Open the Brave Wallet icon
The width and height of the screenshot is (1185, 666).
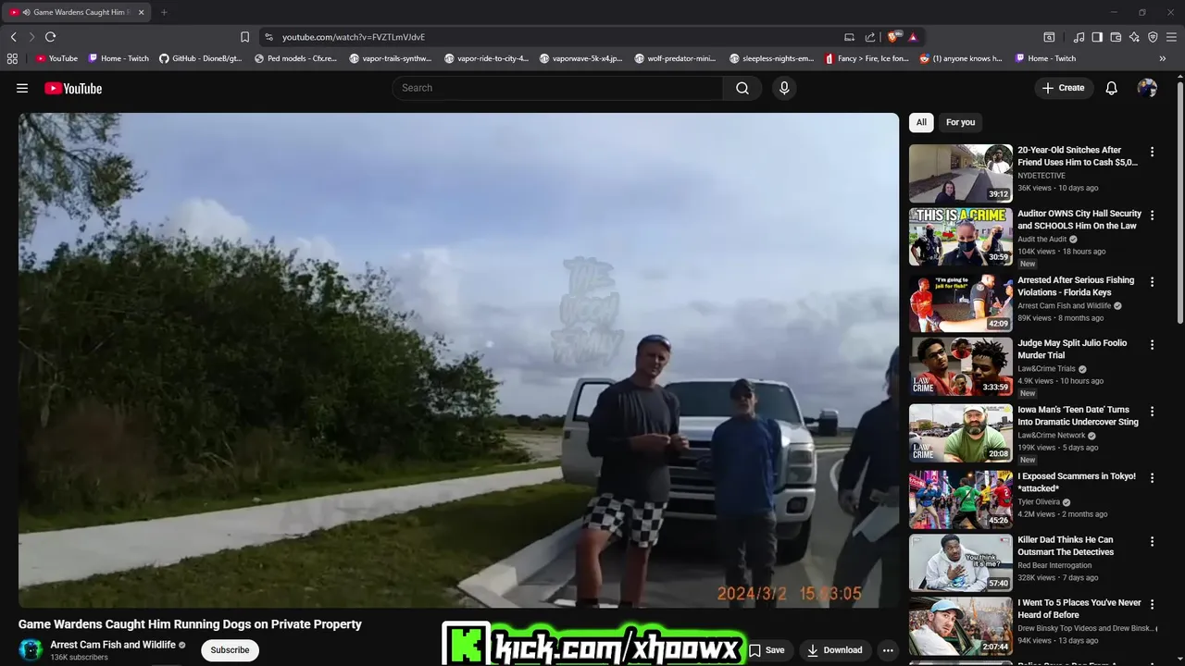(1116, 37)
